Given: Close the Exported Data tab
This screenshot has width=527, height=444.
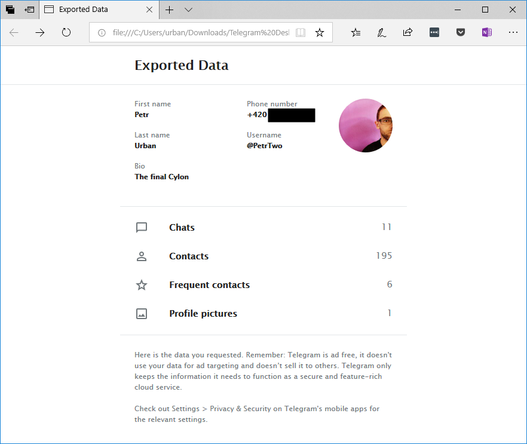Looking at the screenshot, I should click(149, 10).
